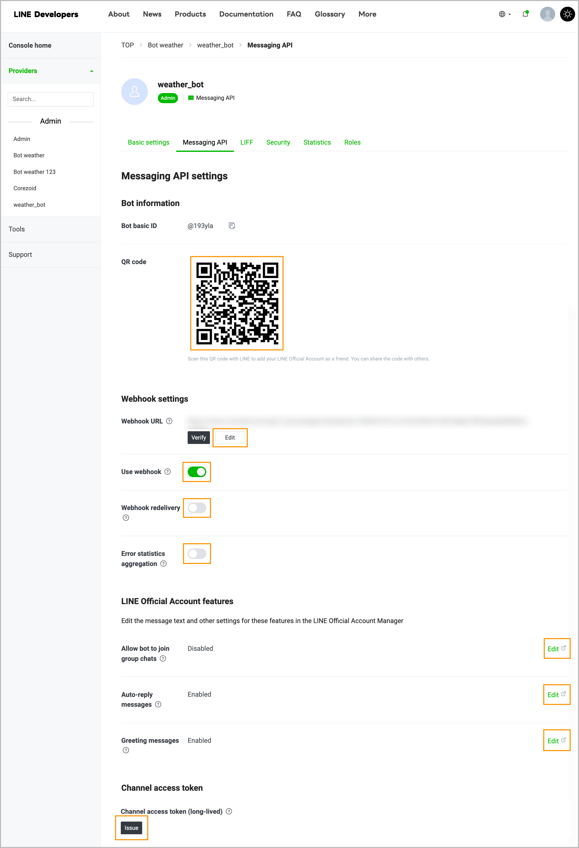Go to TOP breadcrumb
Image resolution: width=579 pixels, height=848 pixels.
click(x=127, y=45)
